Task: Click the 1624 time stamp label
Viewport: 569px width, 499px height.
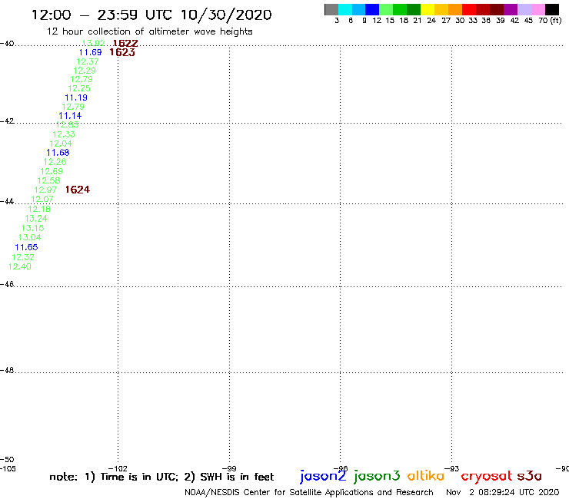Action: click(78, 190)
